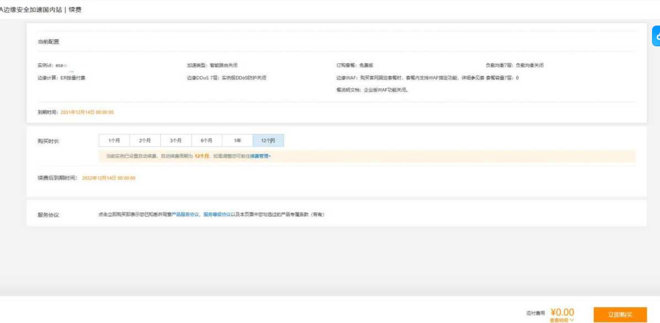Choose the 1年 duration option
The width and height of the screenshot is (660, 323).
tap(237, 141)
